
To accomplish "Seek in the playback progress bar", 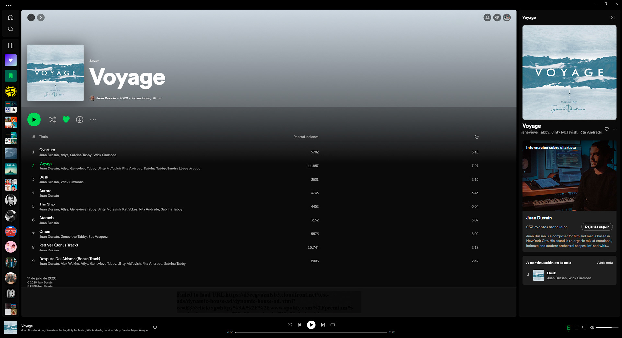I will coord(311,332).
